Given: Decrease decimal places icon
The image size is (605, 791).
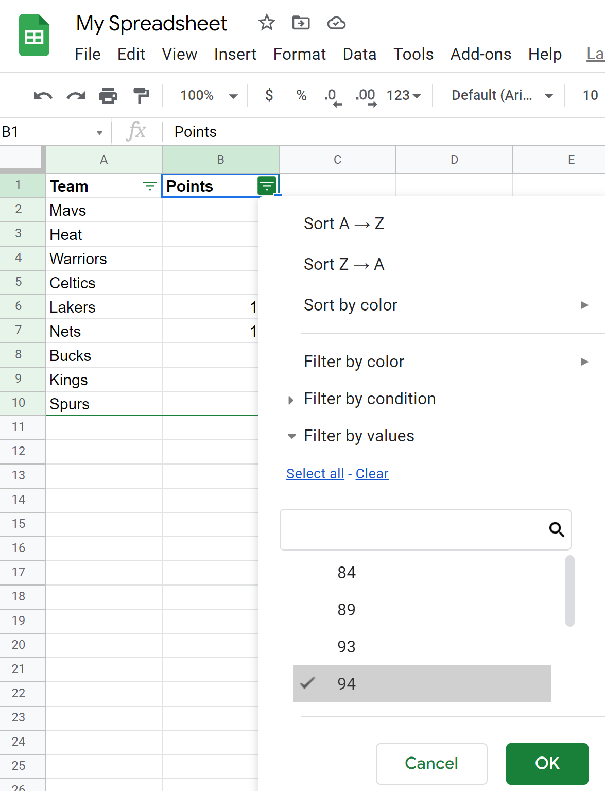Looking at the screenshot, I should point(331,95).
